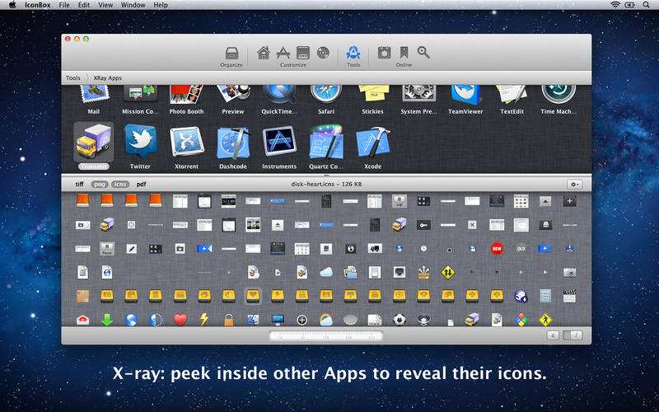The width and height of the screenshot is (659, 412).
Task: Select XRay Apps breadcrumb
Action: [108, 77]
